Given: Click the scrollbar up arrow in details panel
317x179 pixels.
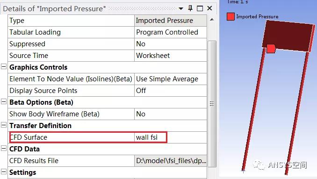Looking at the screenshot, I should [x=212, y=20].
